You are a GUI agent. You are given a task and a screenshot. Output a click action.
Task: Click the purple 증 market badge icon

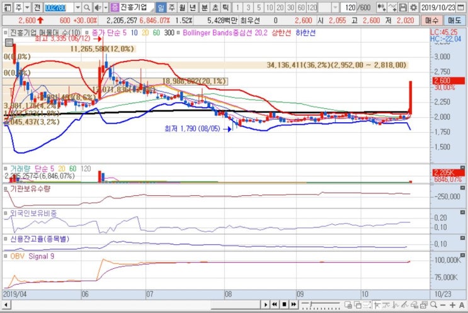(115, 7)
